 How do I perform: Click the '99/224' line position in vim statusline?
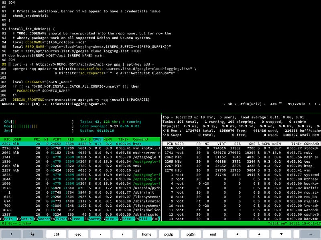pyautogui.click(x=295, y=104)
